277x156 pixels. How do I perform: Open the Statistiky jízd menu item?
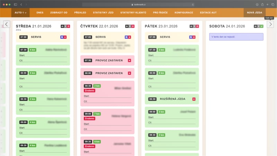103,12
